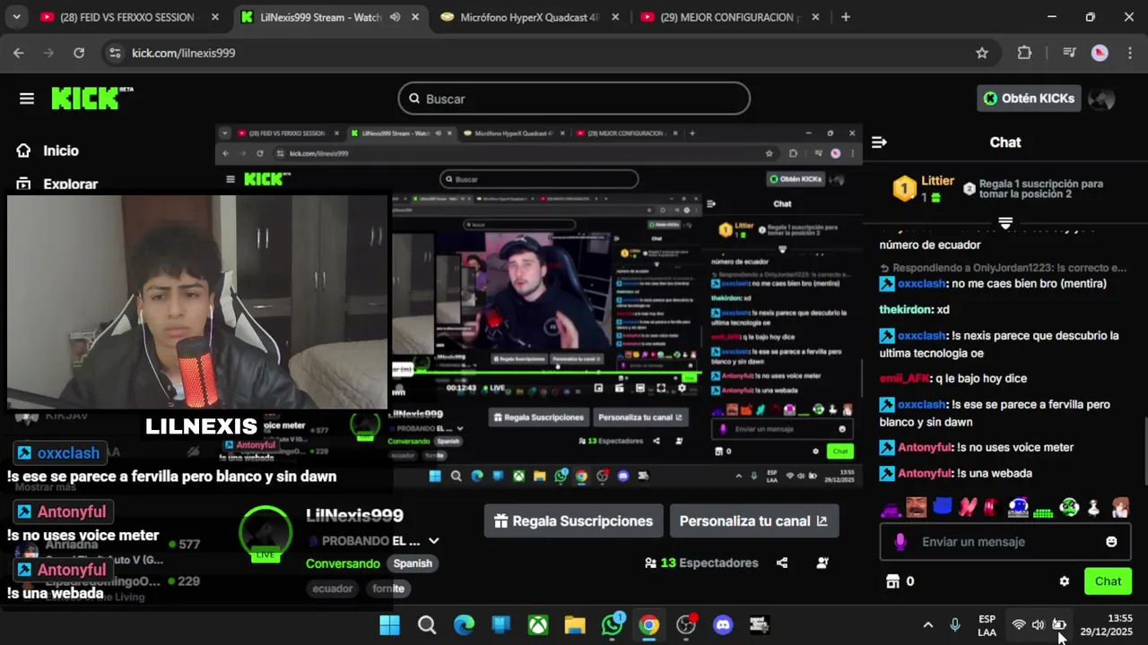Open OBS Studio from the taskbar
The image size is (1148, 645).
click(686, 625)
